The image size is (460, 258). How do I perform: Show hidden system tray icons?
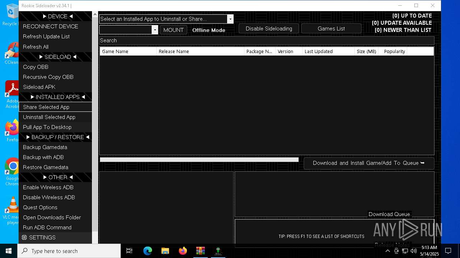tap(387, 251)
